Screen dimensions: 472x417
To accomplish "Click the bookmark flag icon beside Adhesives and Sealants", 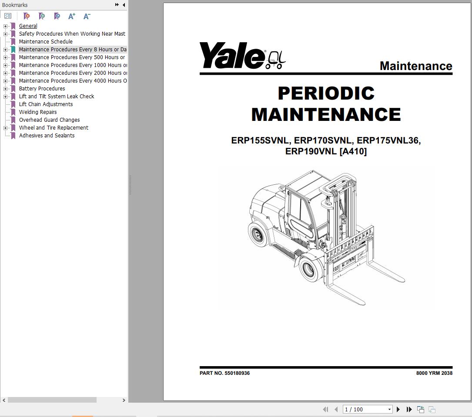I will pyautogui.click(x=13, y=136).
